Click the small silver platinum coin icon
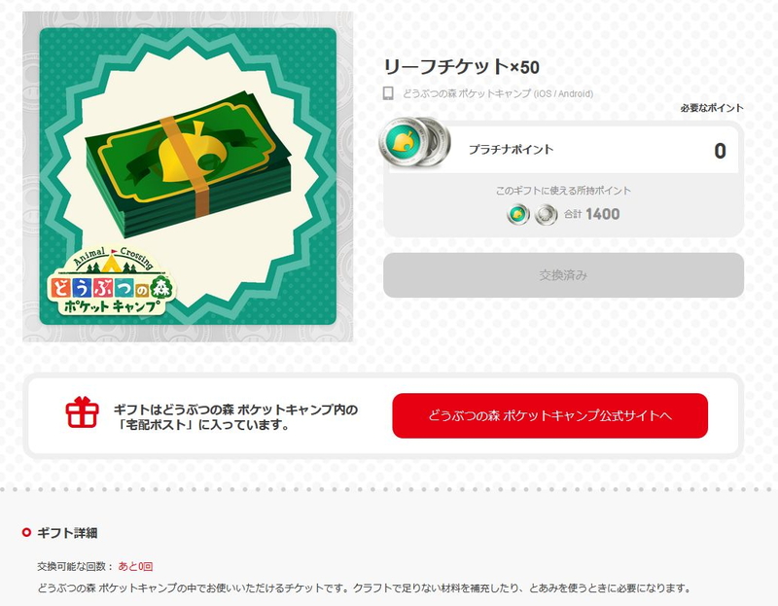Viewport: 778px width, 606px height. click(x=546, y=215)
